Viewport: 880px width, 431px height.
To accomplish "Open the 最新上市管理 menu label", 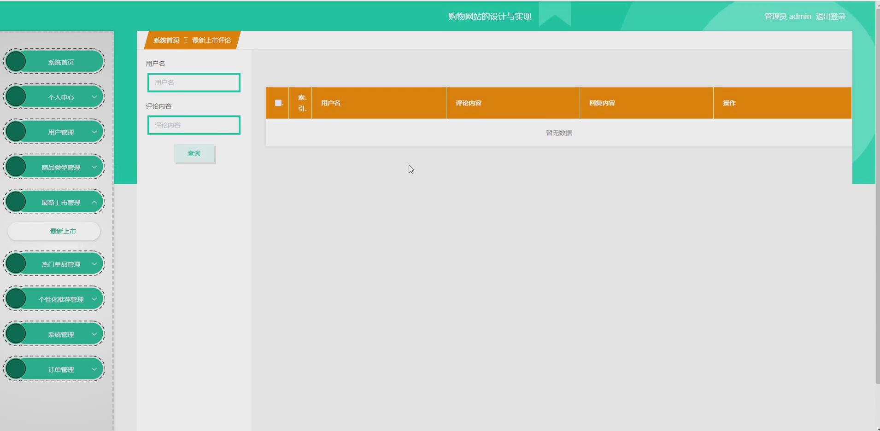I will pyautogui.click(x=61, y=202).
